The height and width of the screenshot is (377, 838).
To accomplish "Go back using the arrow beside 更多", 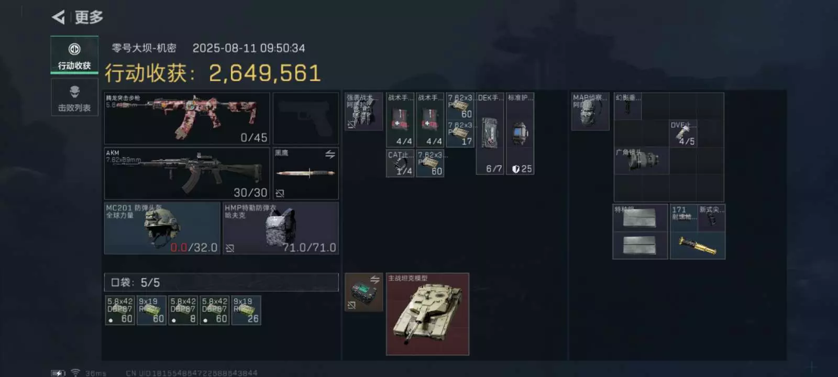I will coord(58,17).
